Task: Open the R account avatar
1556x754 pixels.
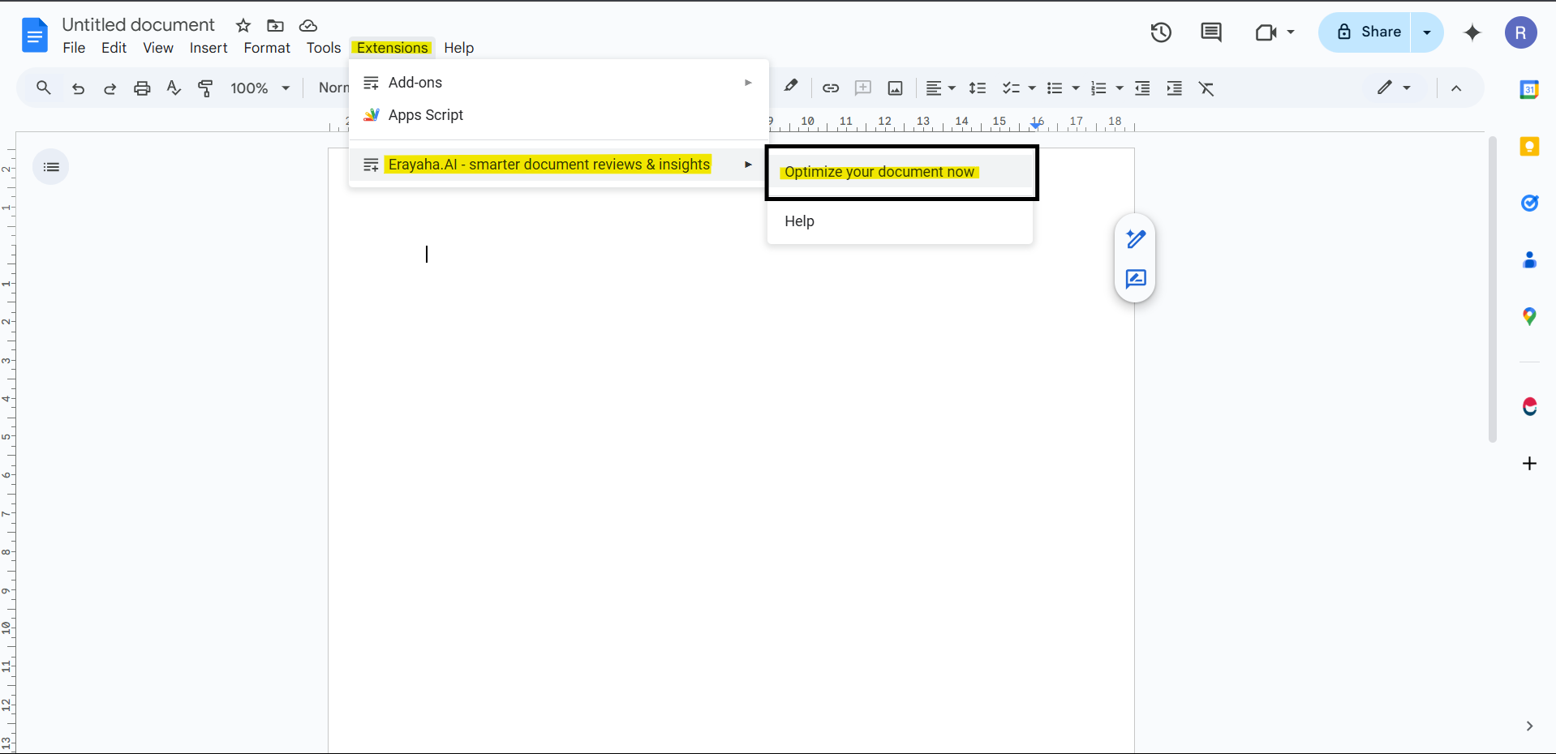Action: coord(1521,32)
